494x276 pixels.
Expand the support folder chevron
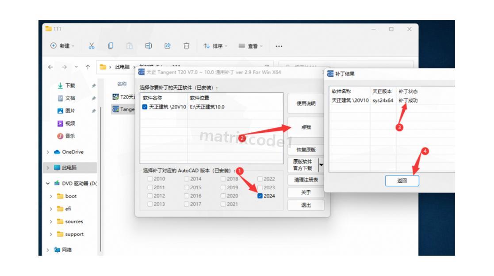point(51,234)
